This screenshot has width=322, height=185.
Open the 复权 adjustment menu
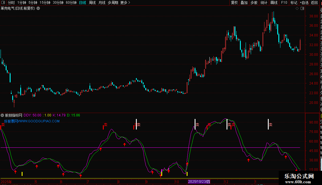234,3
